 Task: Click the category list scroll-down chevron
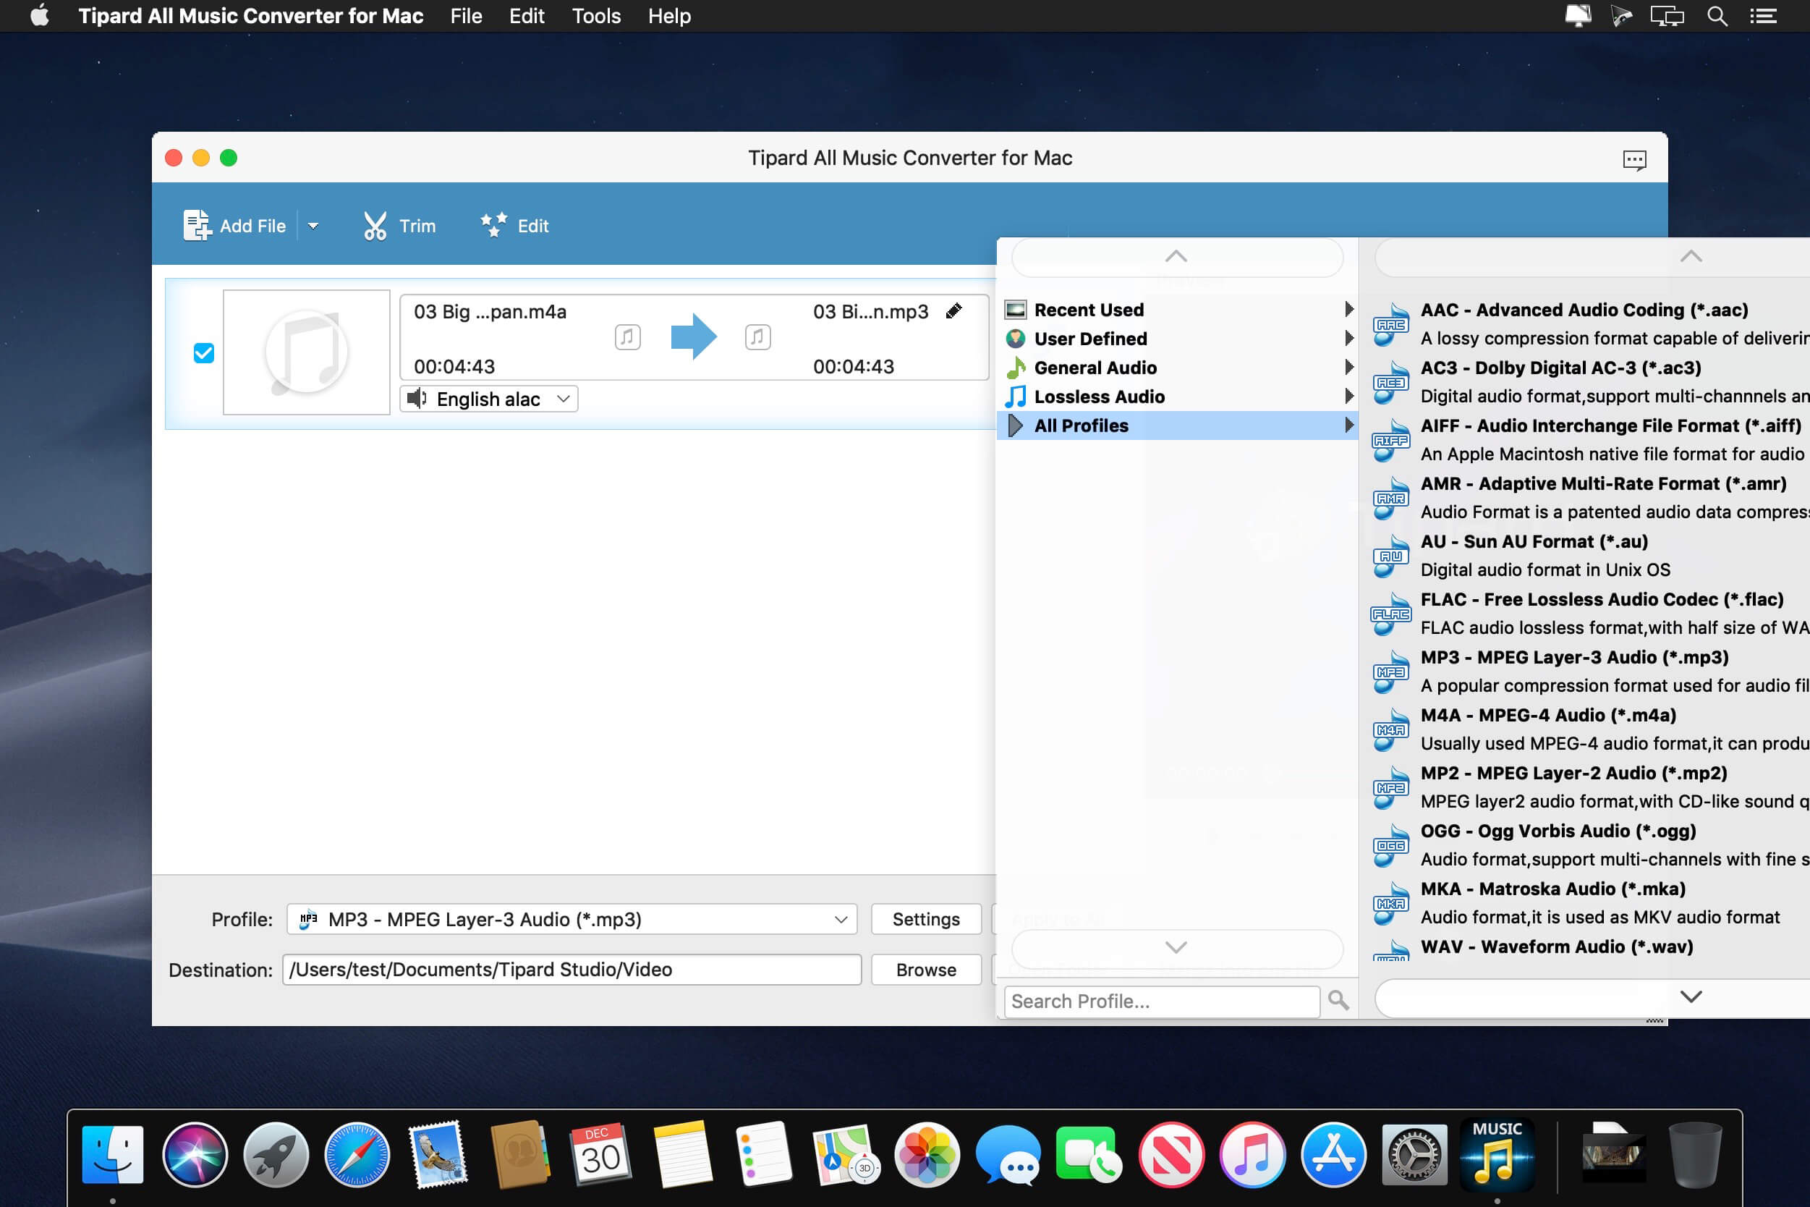[x=1177, y=948]
